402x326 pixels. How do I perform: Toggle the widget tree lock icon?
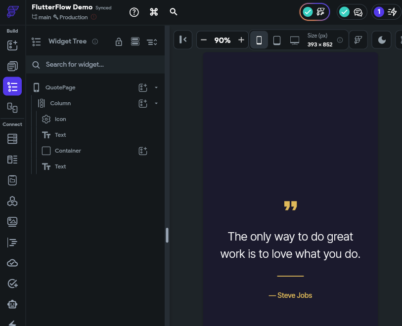point(119,41)
